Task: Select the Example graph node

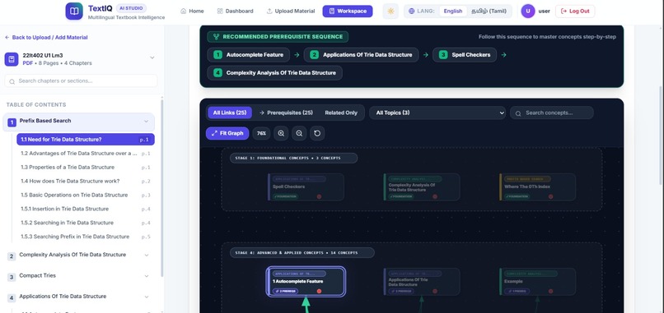Action: 537,281
